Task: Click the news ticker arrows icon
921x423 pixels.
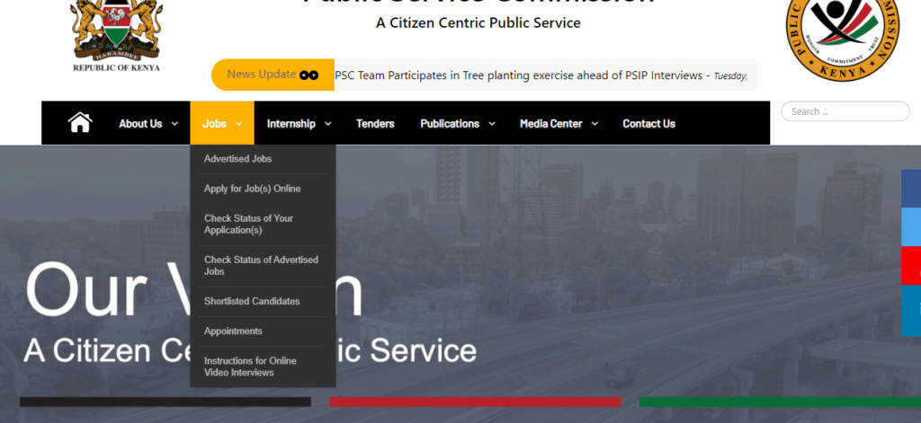Action: (309, 75)
